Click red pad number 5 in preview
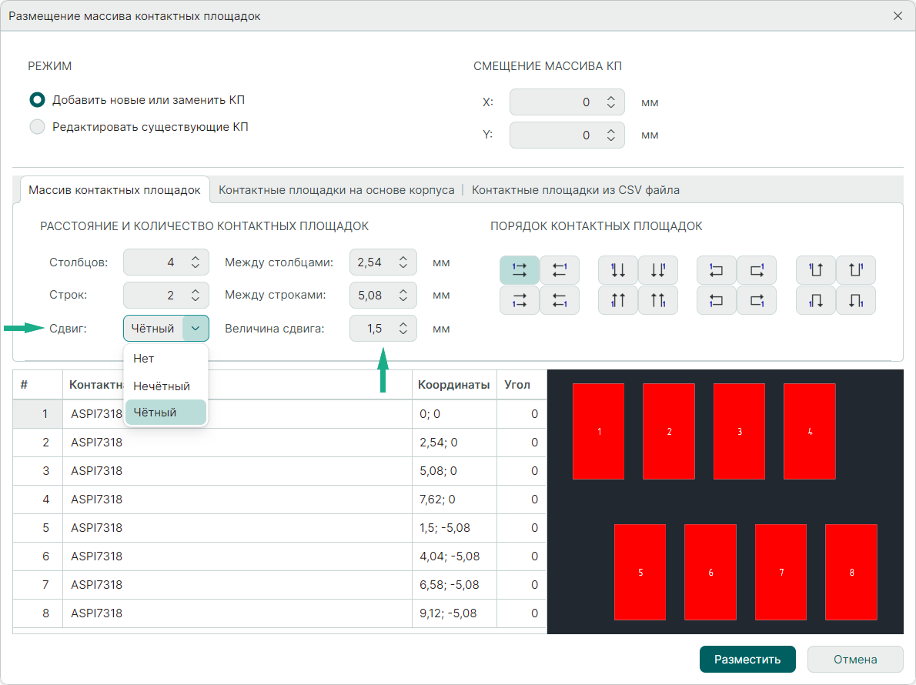916x685 pixels. click(640, 572)
